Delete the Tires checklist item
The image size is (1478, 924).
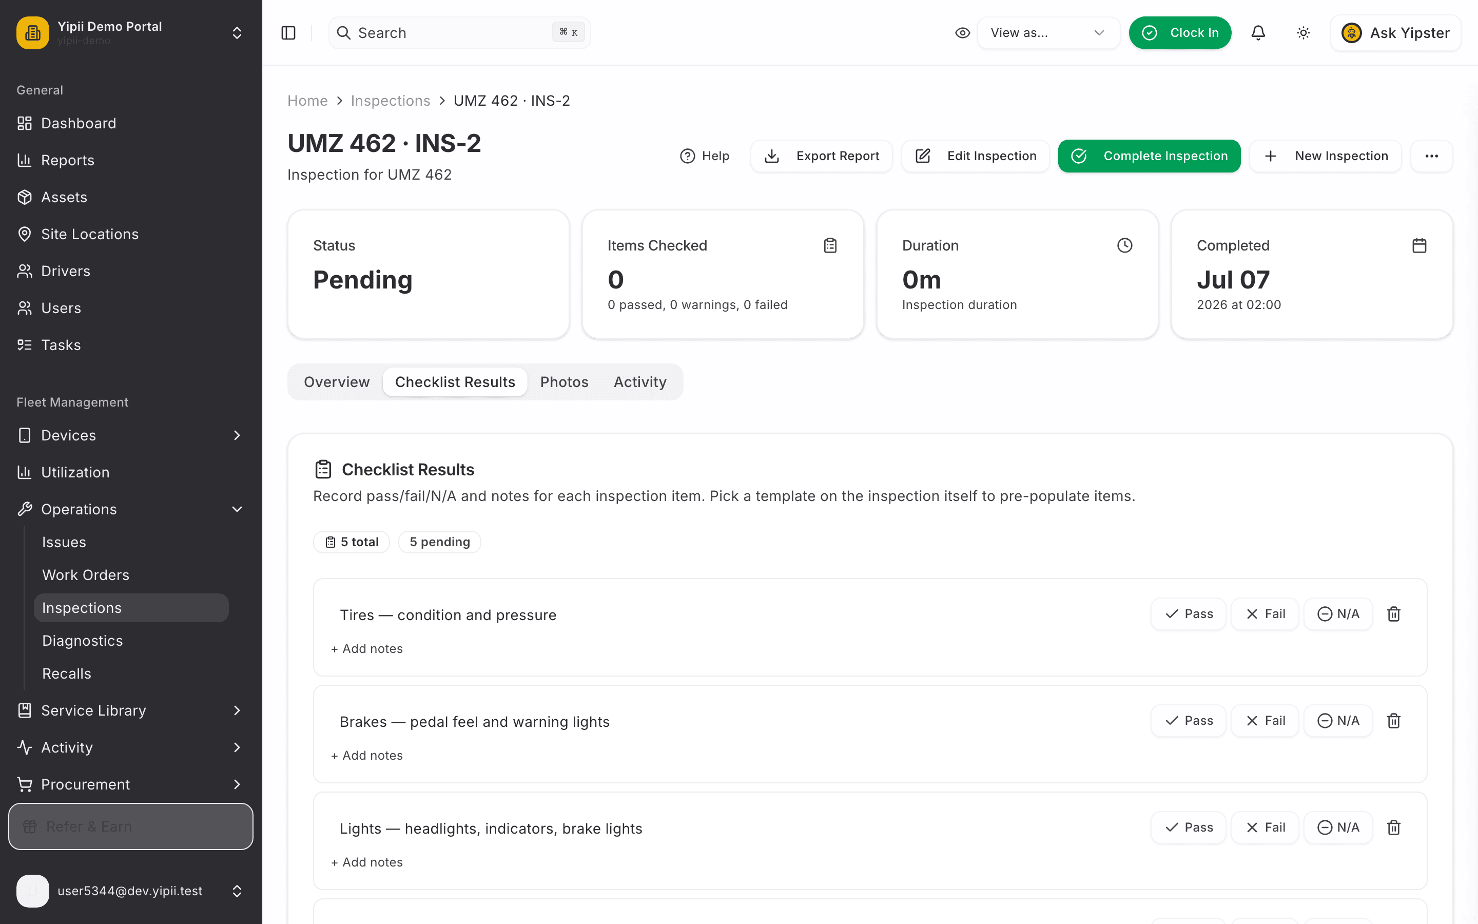coord(1394,614)
